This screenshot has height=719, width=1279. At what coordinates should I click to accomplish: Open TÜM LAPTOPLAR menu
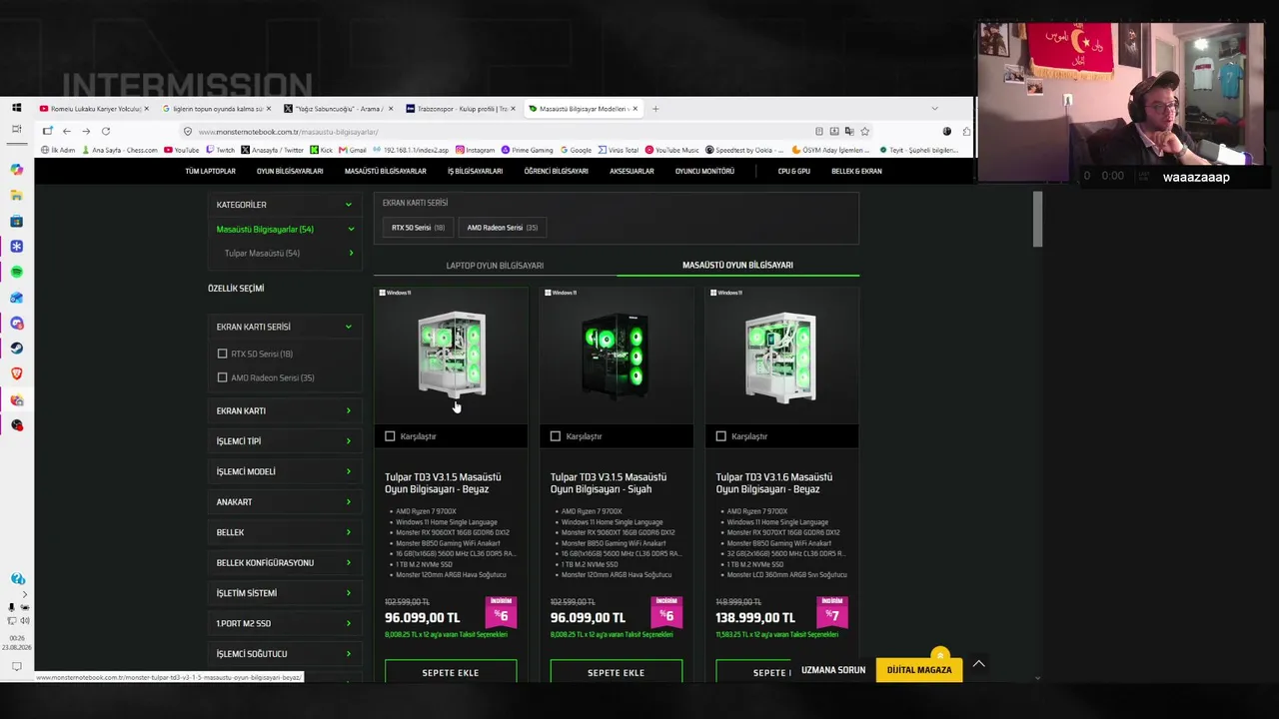point(210,171)
